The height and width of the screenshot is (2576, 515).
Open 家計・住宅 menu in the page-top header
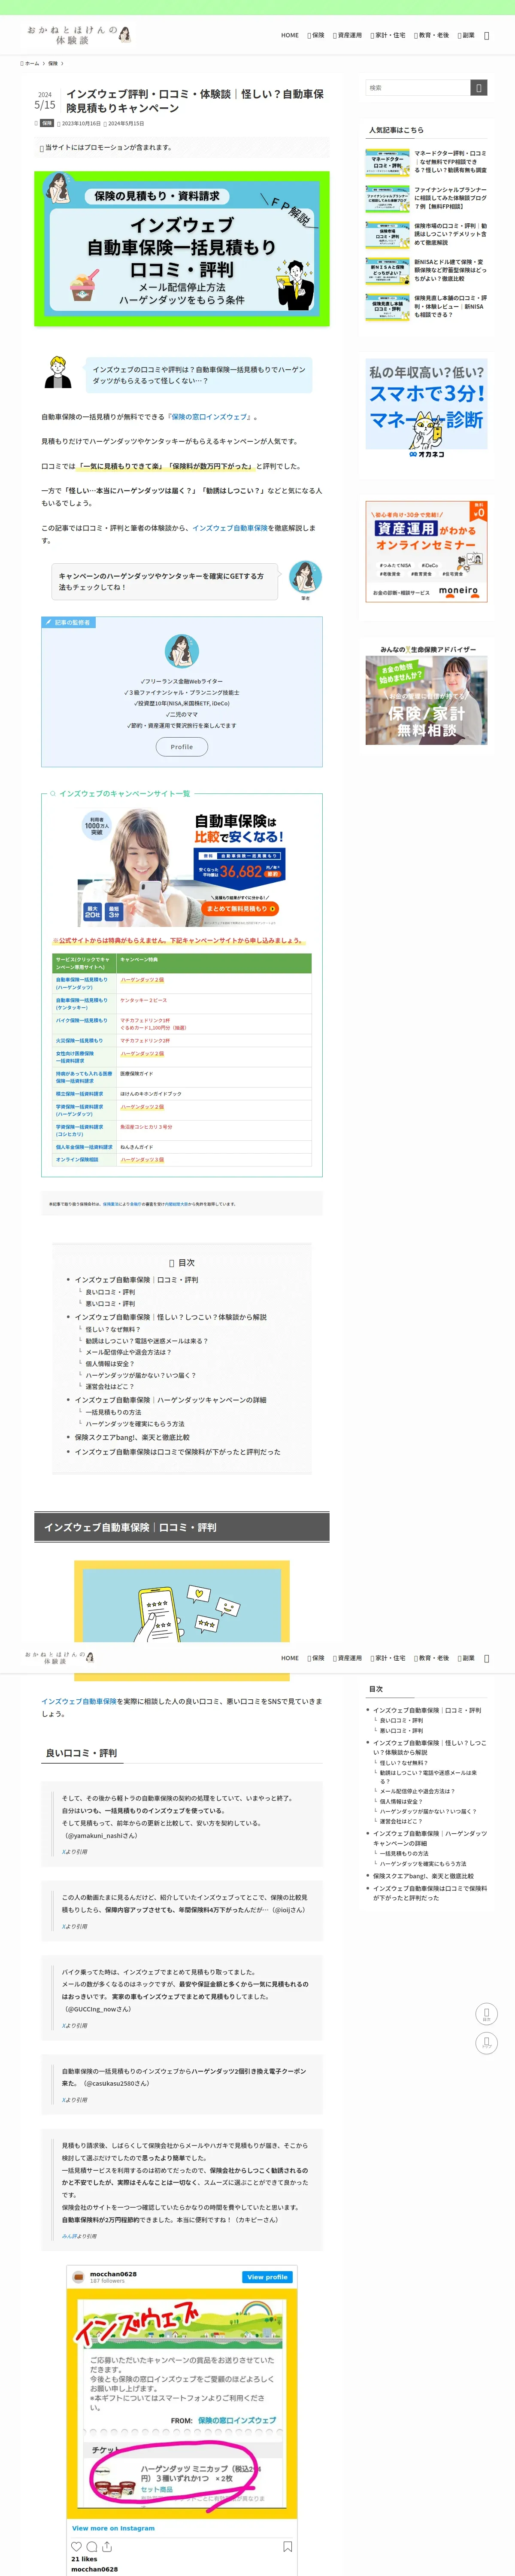388,35
